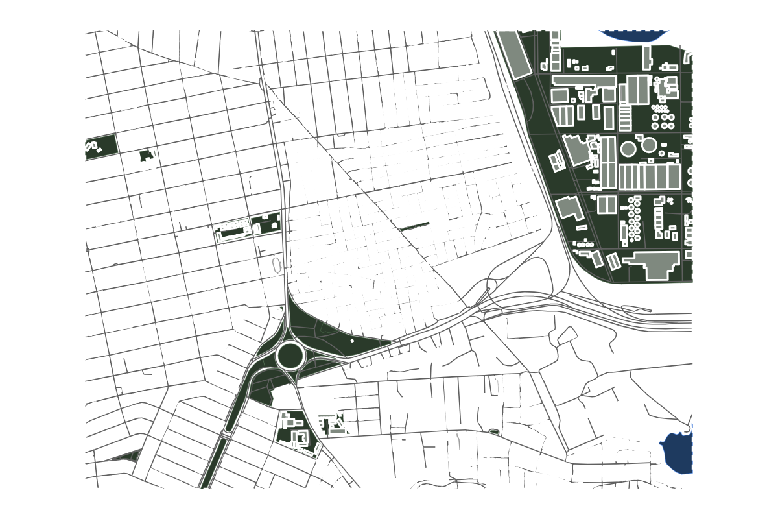Screen dimensions: 778x519
Task: Select the white dot inside the green triangular park
Action: 352,340
